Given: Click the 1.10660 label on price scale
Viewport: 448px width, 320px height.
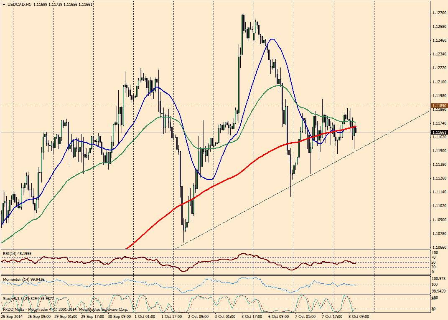Looking at the screenshot, I should click(x=438, y=247).
